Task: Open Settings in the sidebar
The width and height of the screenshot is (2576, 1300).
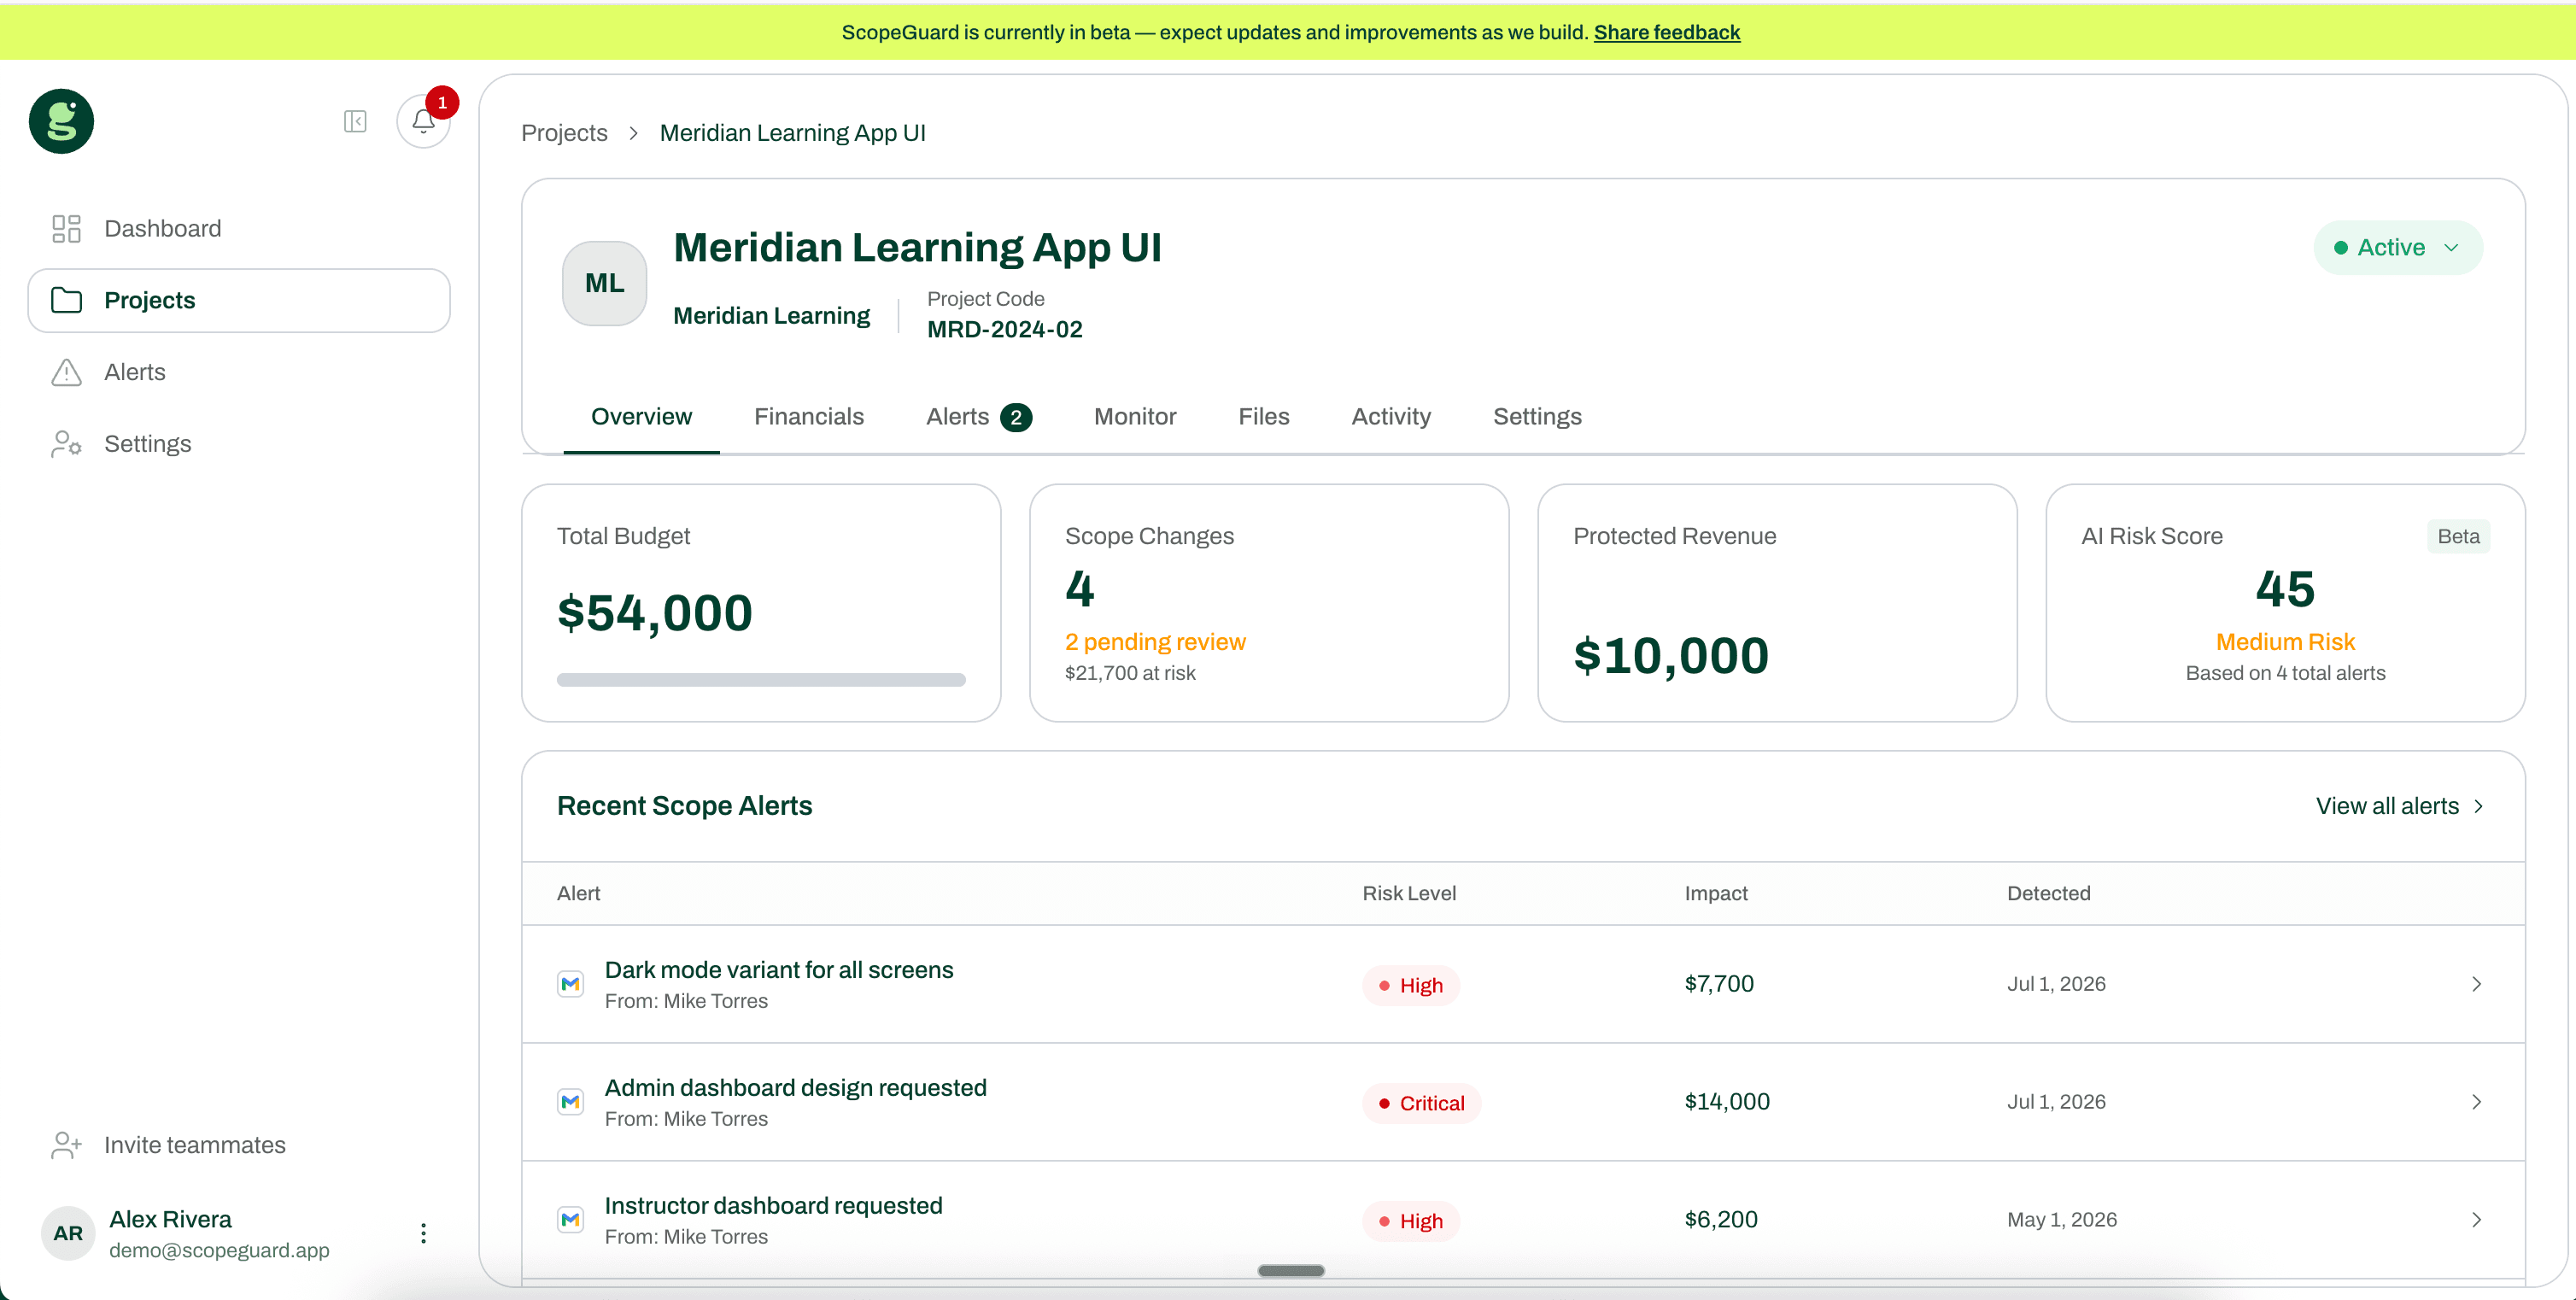Action: pos(239,444)
